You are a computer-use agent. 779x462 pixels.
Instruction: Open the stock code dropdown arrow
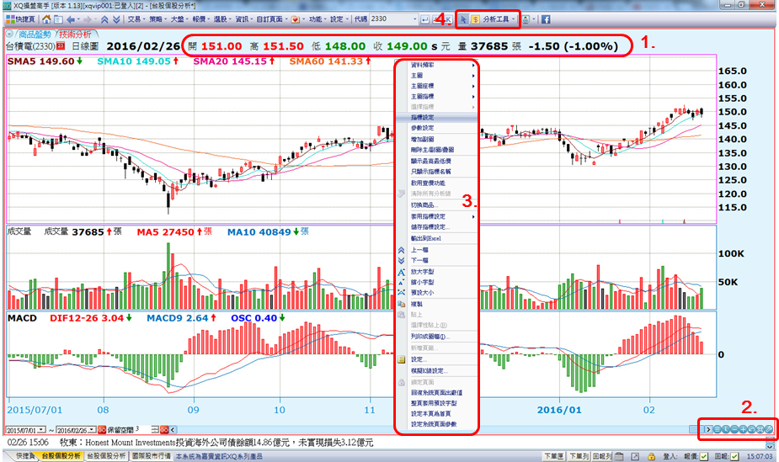point(415,19)
